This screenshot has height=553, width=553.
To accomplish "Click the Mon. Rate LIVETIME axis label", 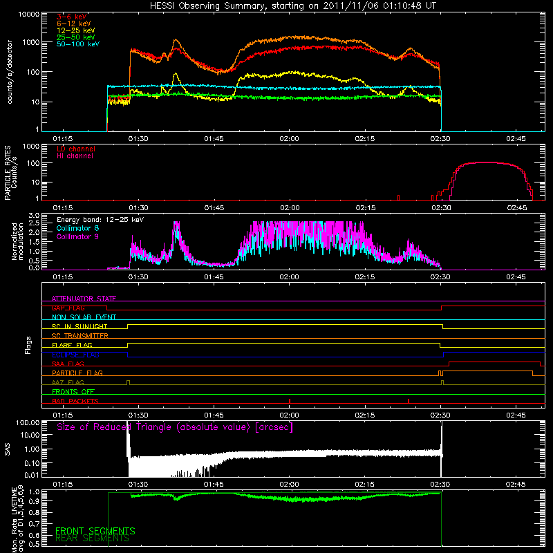I will (x=14, y=521).
